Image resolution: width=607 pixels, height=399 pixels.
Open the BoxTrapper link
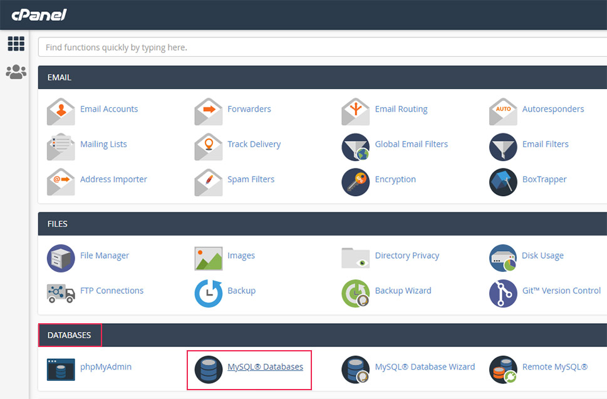[x=544, y=180]
